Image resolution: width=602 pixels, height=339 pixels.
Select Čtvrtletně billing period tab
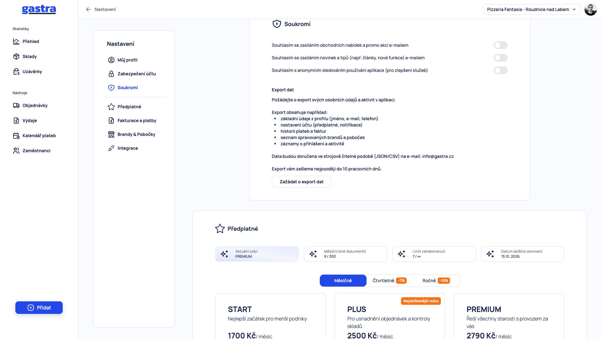389,281
